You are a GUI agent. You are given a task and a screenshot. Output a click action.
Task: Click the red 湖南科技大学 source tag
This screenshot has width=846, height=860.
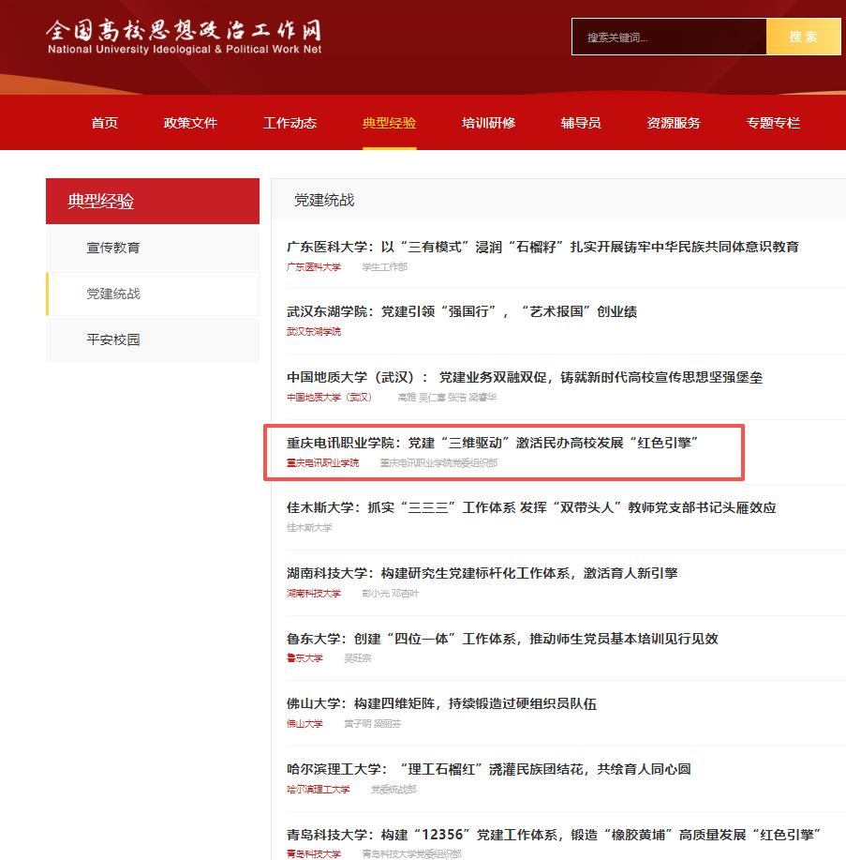314,594
